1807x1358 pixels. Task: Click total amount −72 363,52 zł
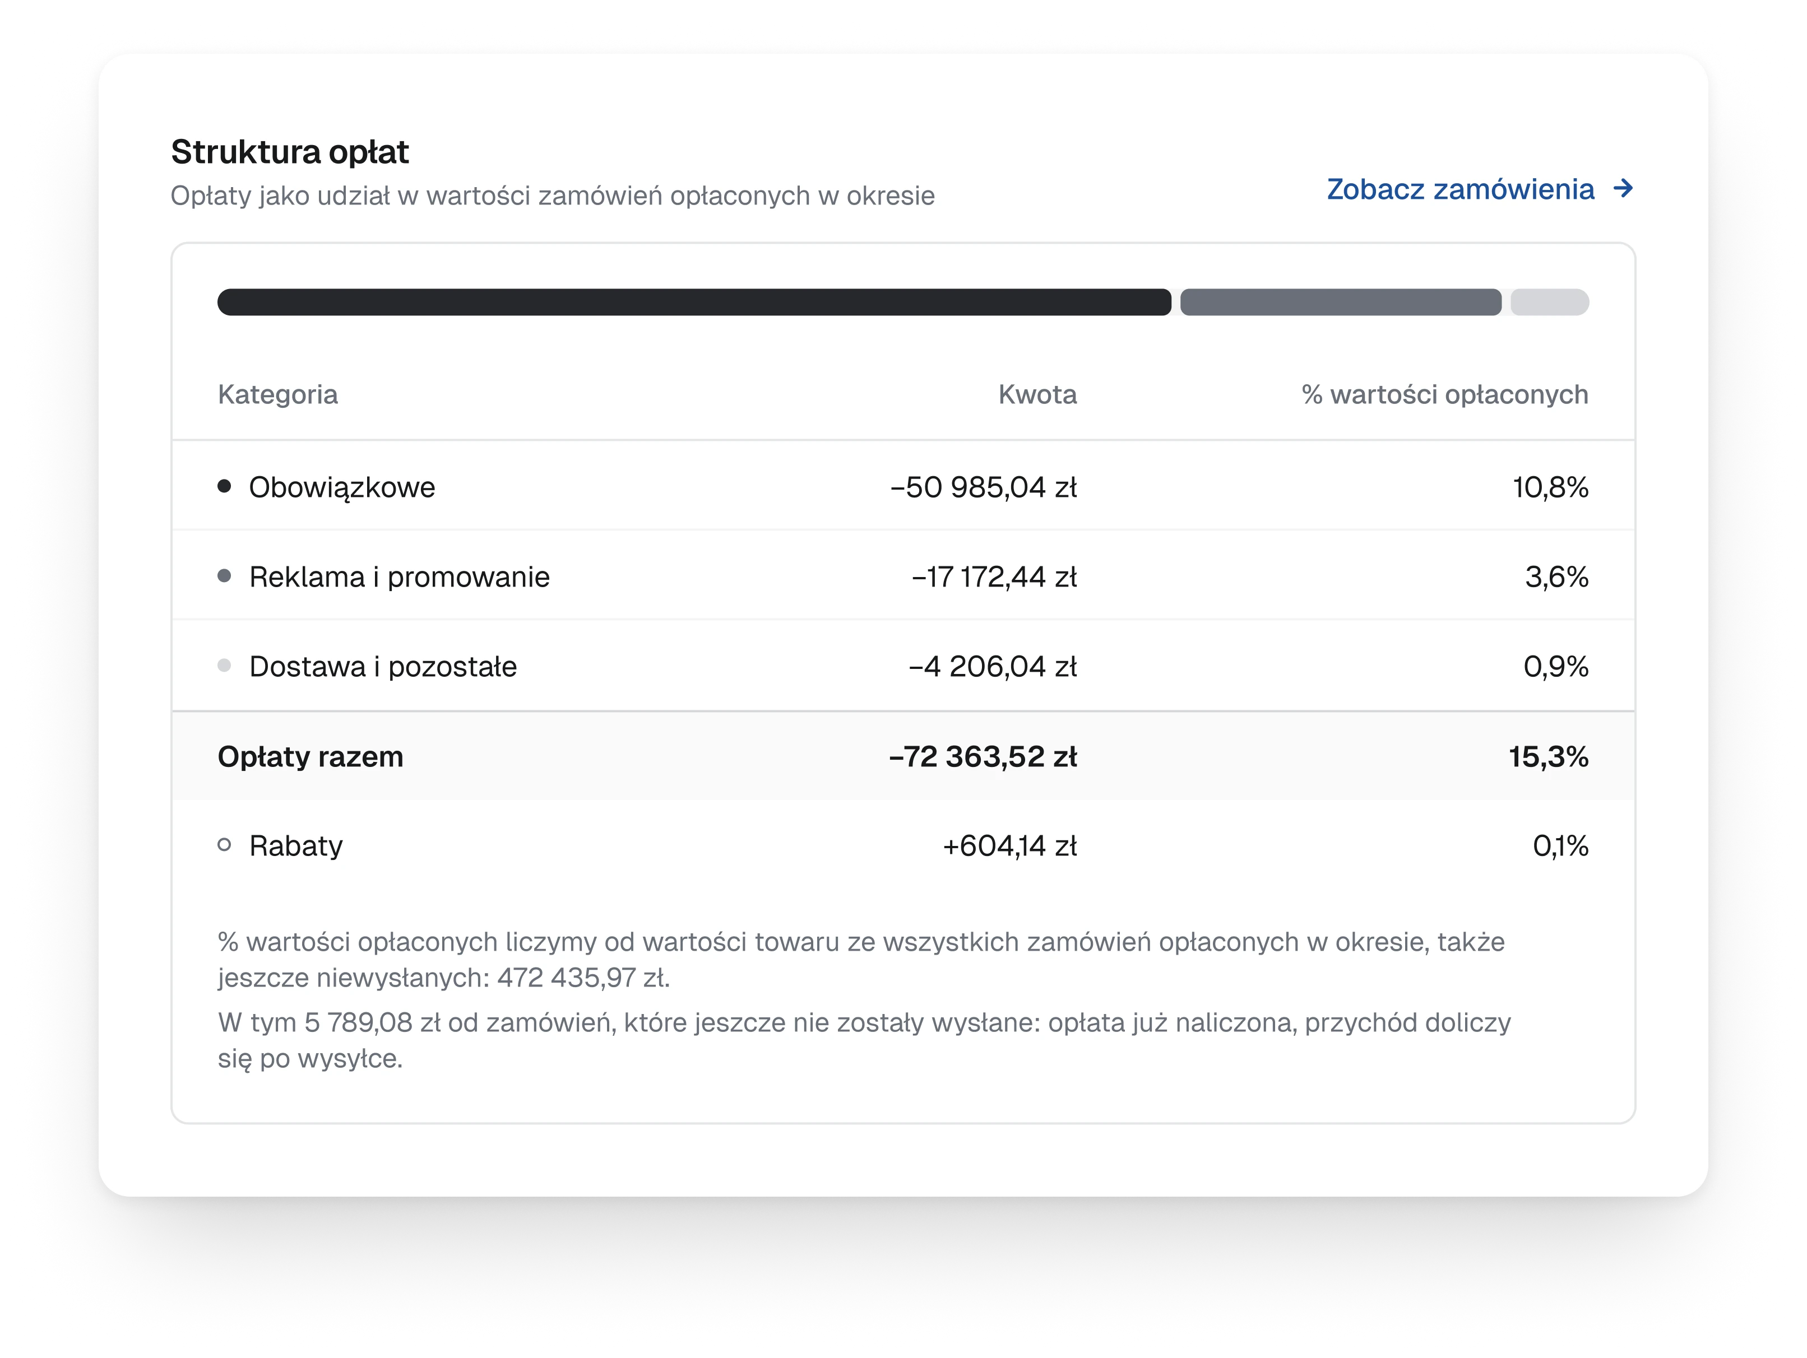983,757
